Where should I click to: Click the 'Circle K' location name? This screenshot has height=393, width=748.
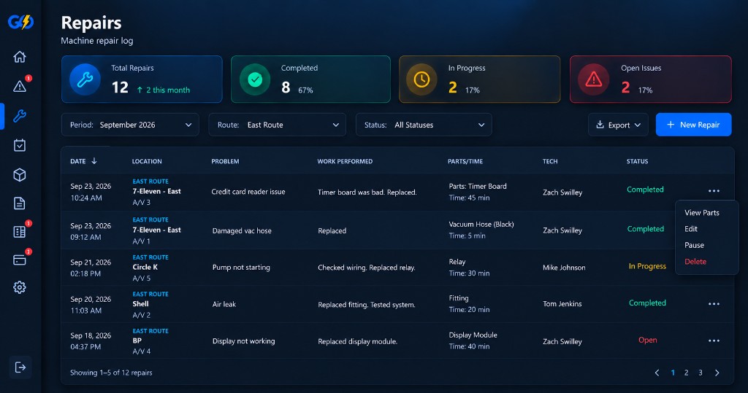[145, 268]
